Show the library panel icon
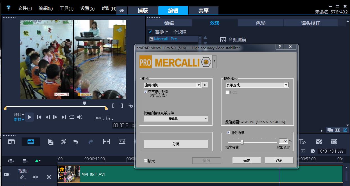Viewport: 350px width, 186px height. click(x=330, y=130)
